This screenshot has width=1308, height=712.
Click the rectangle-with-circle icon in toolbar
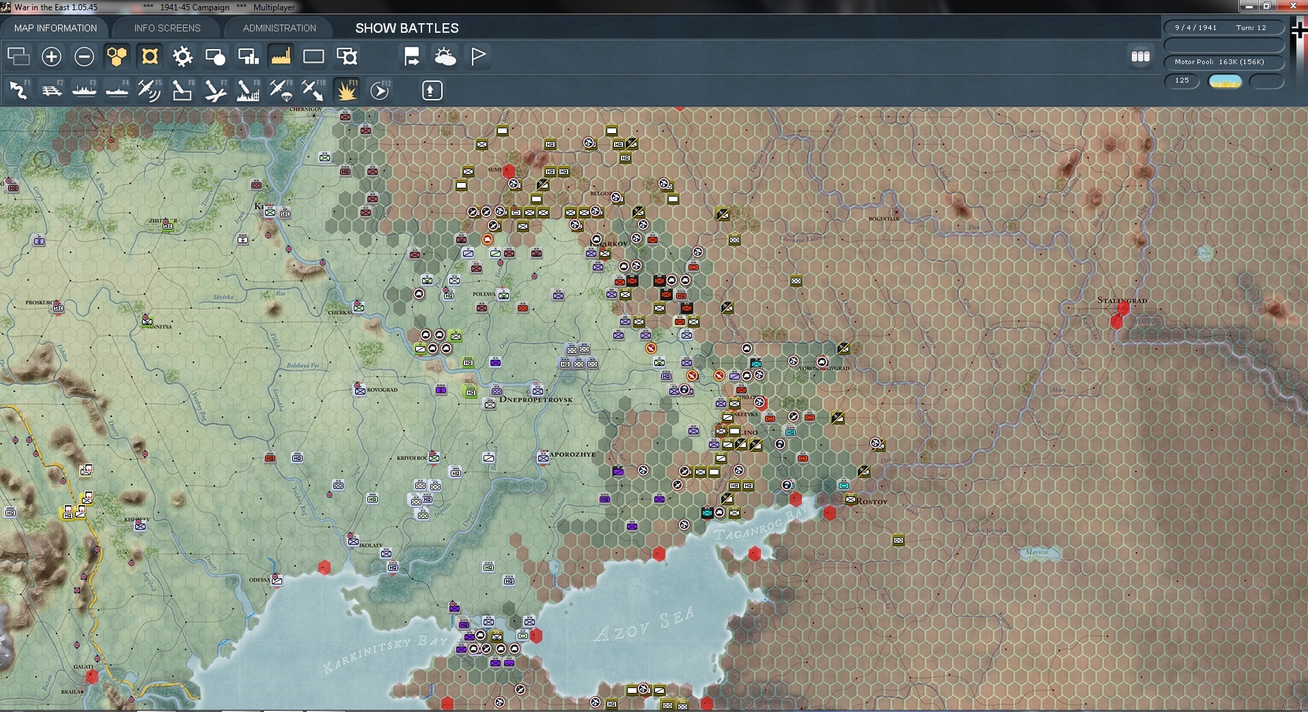point(215,56)
